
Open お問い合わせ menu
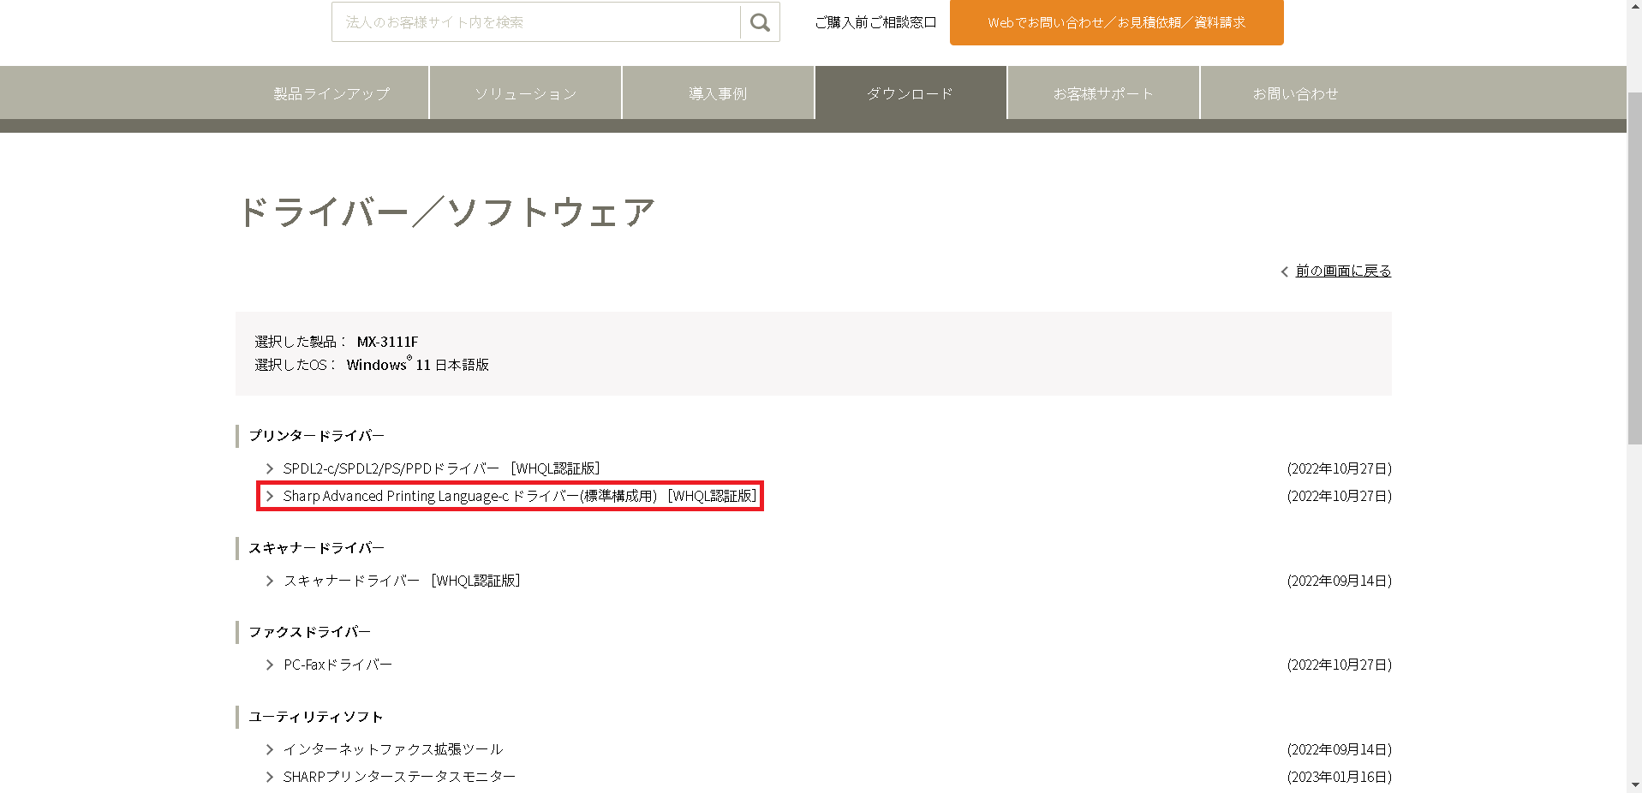point(1296,93)
